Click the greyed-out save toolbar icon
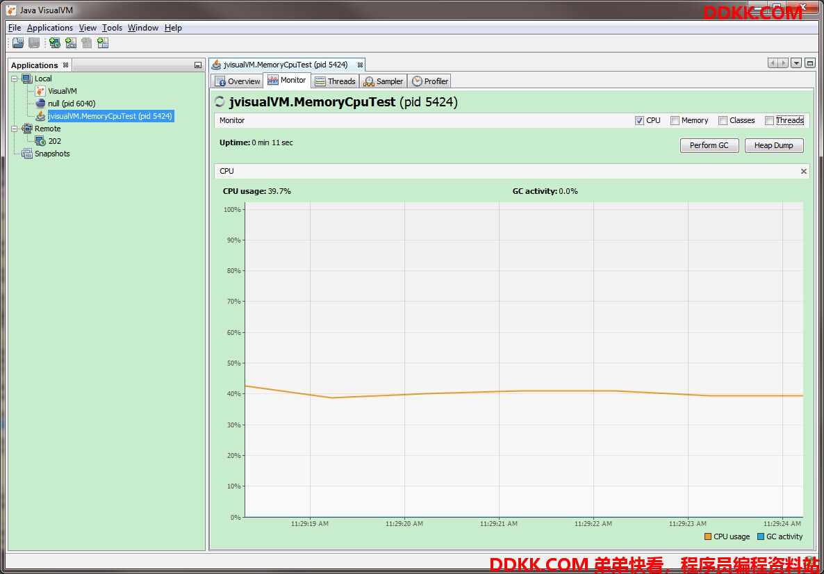Viewport: 824px width, 574px height. [x=34, y=43]
